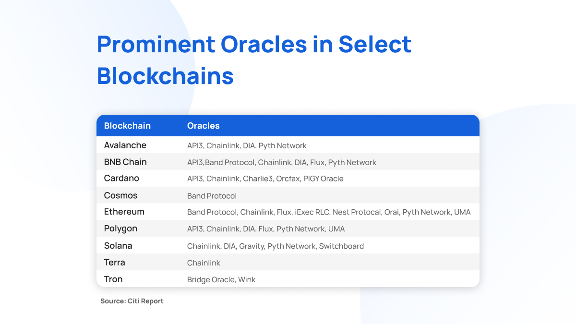Select the Blockchain column header
Image resolution: width=576 pixels, height=324 pixels.
tap(127, 126)
